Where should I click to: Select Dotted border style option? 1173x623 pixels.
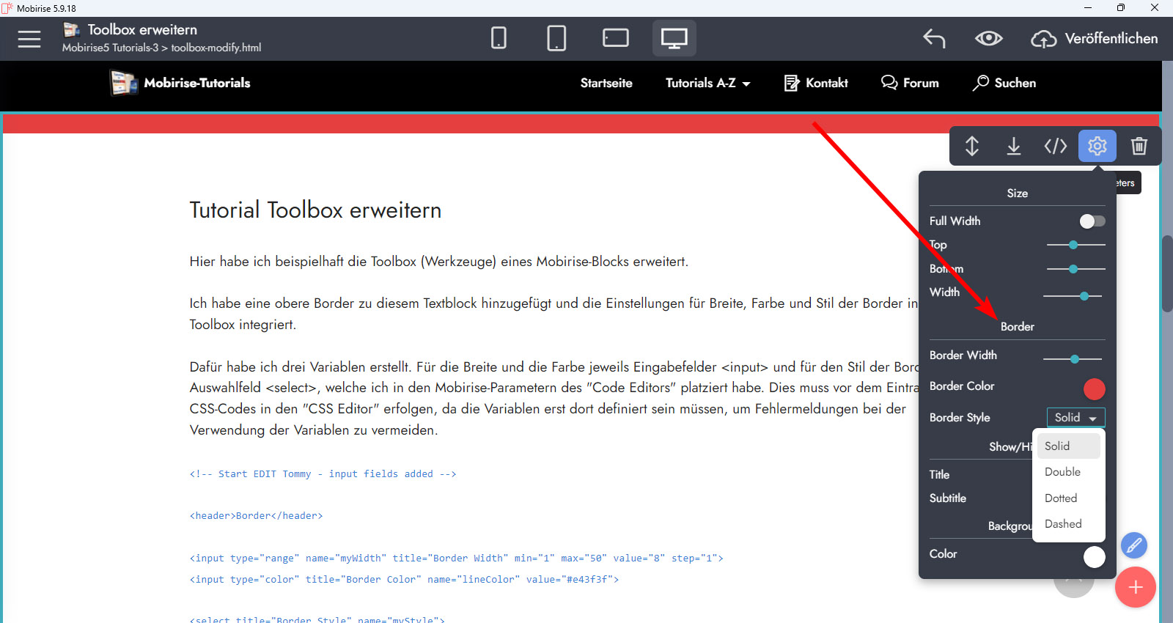point(1068,498)
